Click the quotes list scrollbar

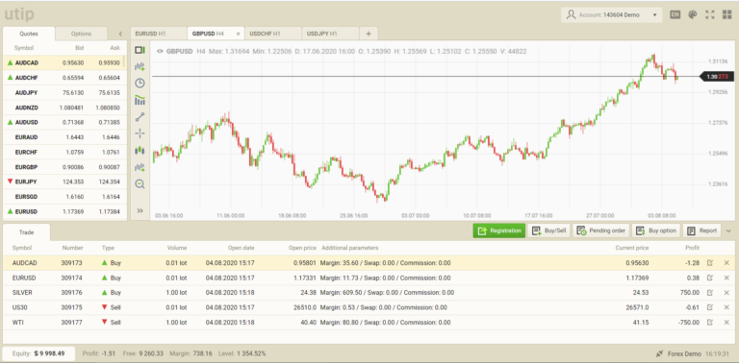click(x=124, y=61)
